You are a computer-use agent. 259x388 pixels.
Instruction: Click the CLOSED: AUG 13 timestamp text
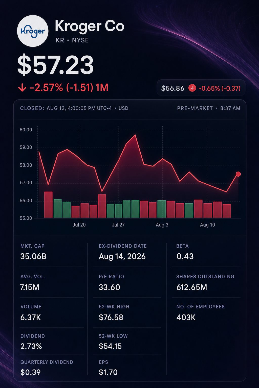pos(74,108)
